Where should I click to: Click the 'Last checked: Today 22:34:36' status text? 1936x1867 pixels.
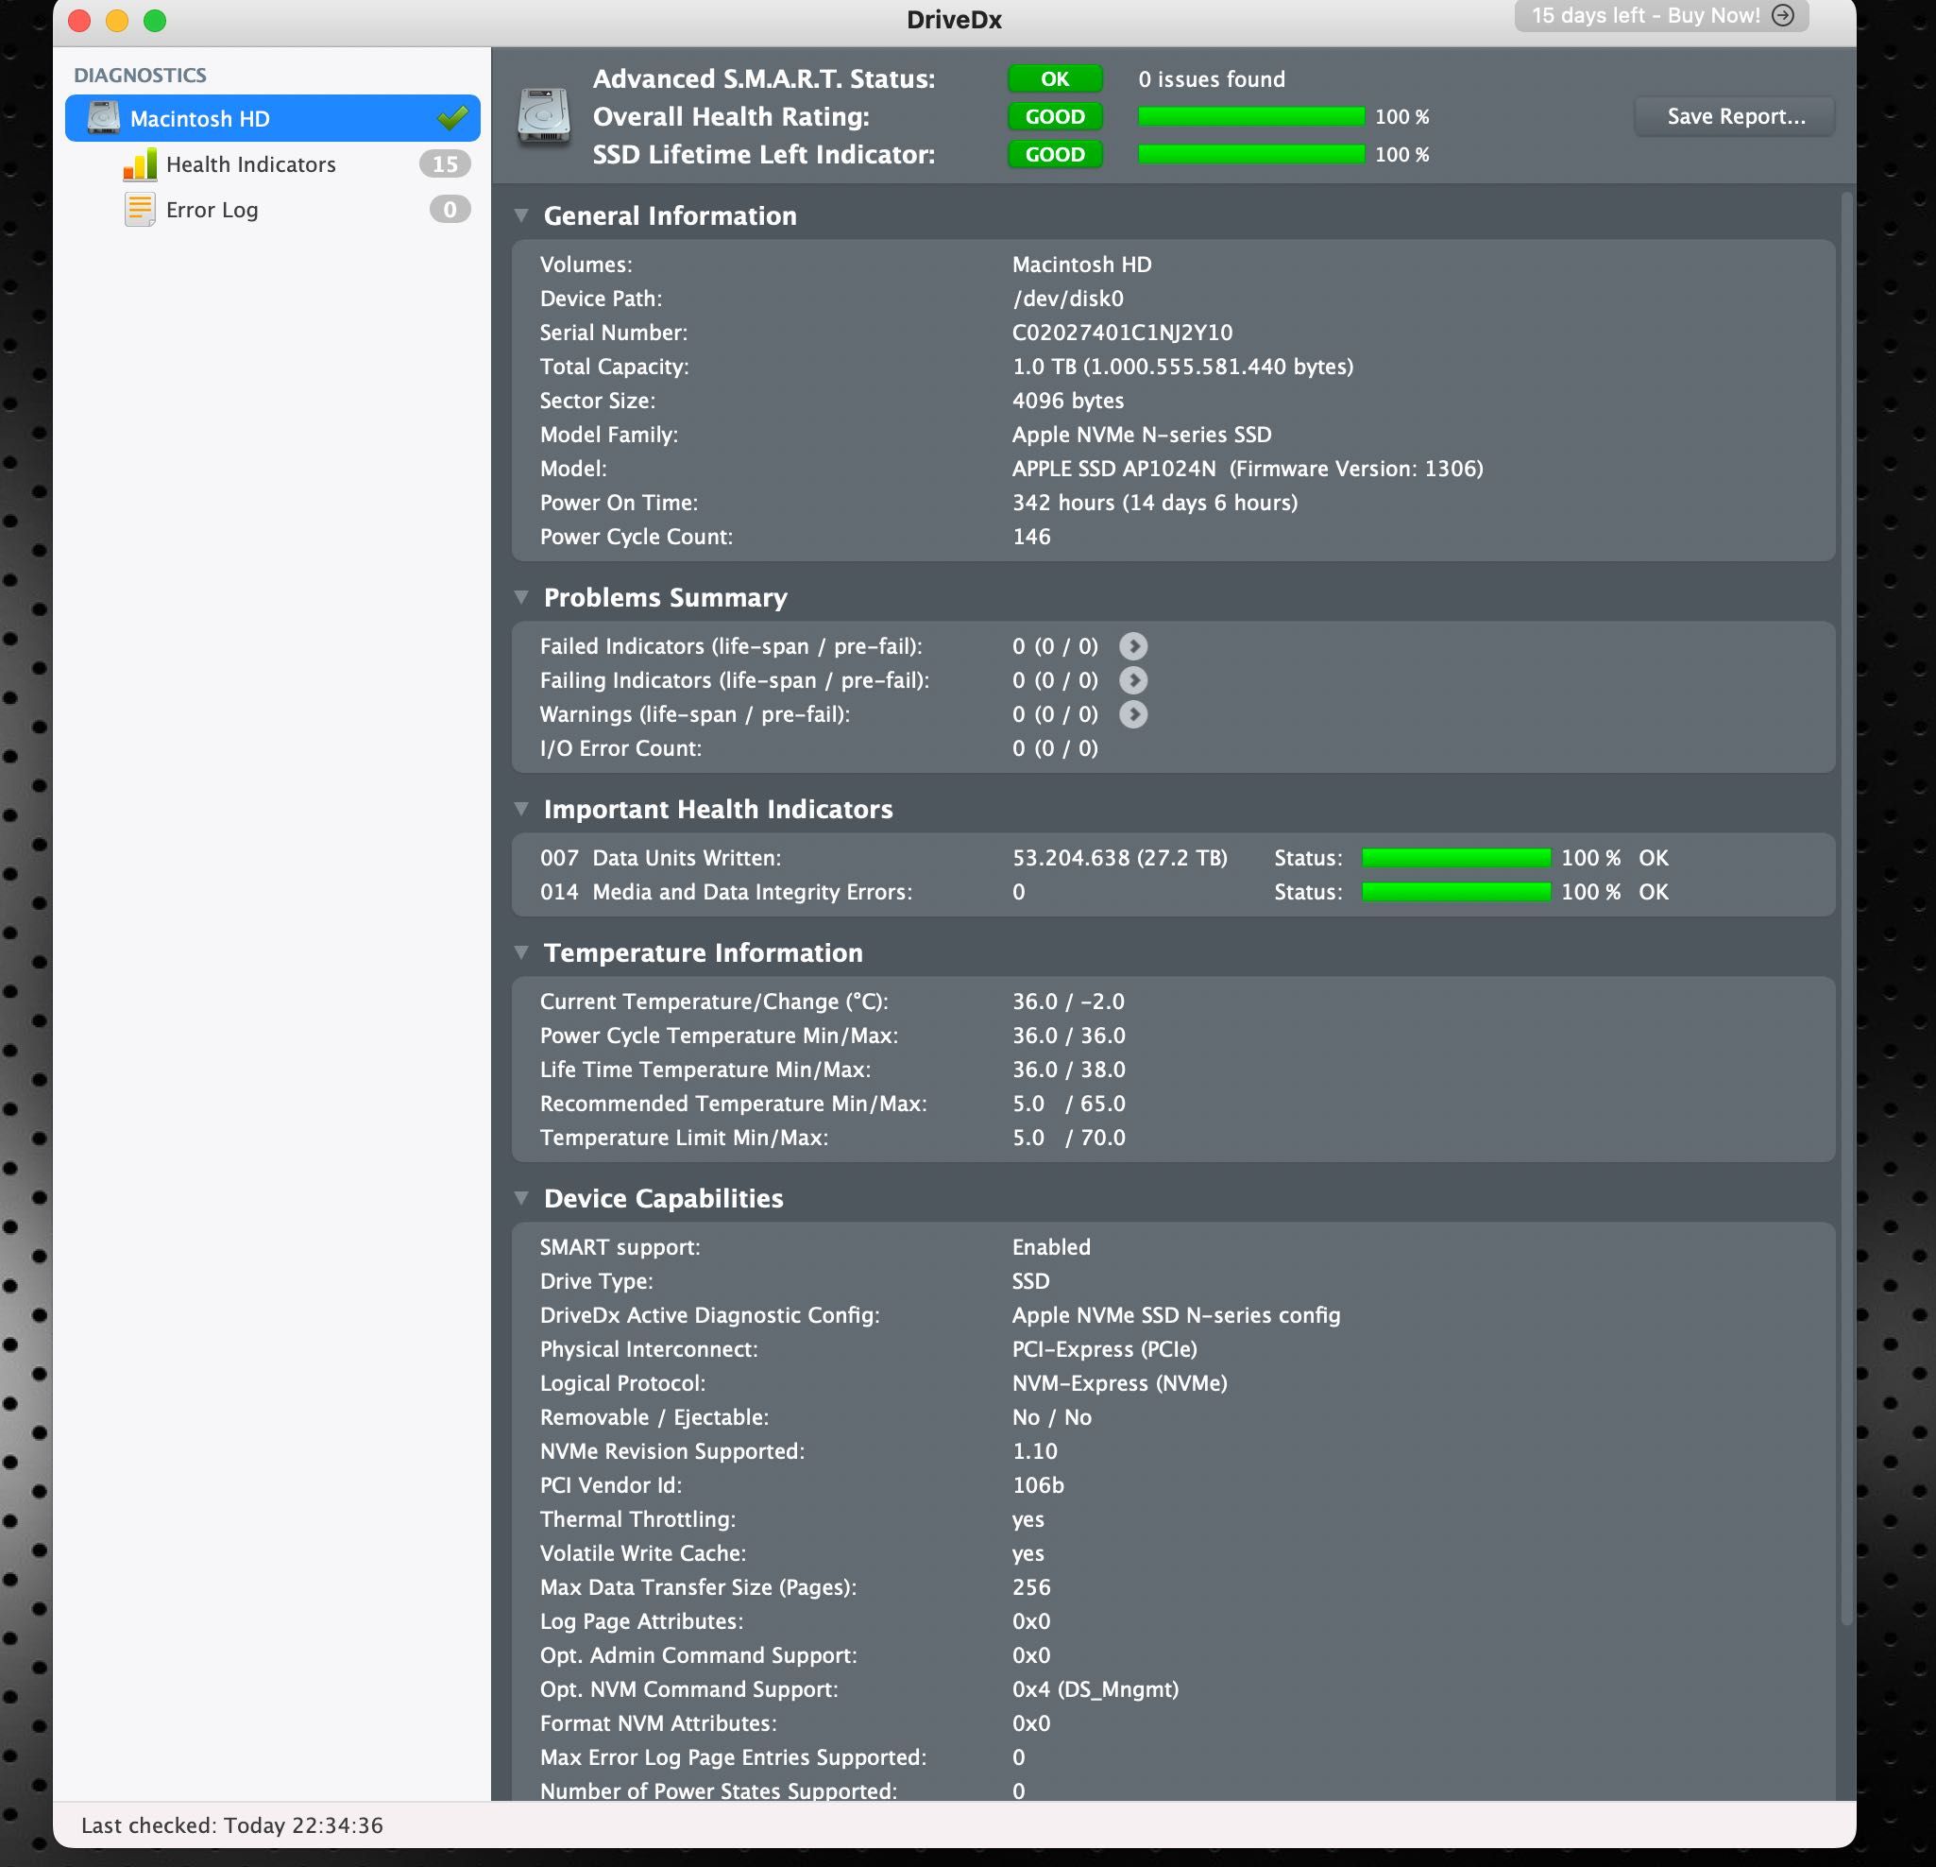[232, 1825]
